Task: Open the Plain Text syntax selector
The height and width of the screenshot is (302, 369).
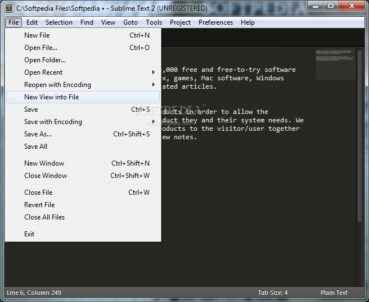Action: (334, 292)
